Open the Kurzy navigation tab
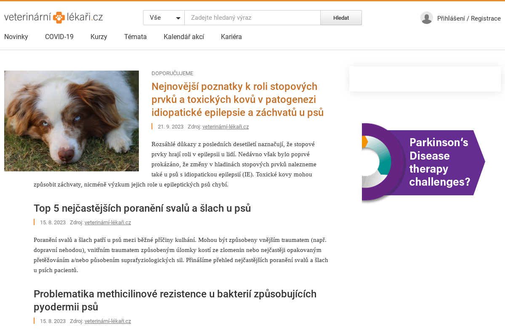Viewport: 505px width, 336px height. [98, 37]
